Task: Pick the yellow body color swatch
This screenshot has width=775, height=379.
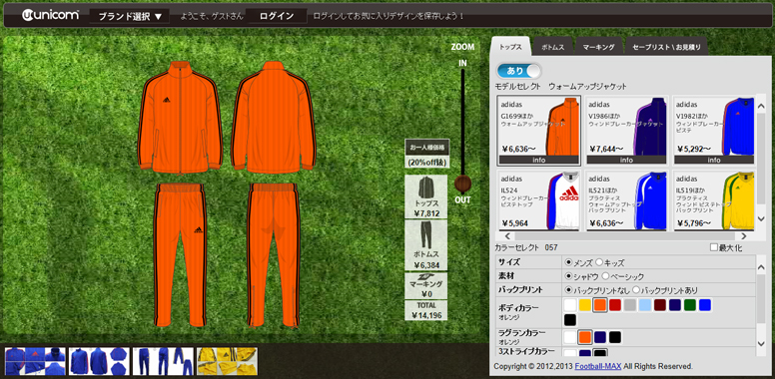Action: pos(585,305)
